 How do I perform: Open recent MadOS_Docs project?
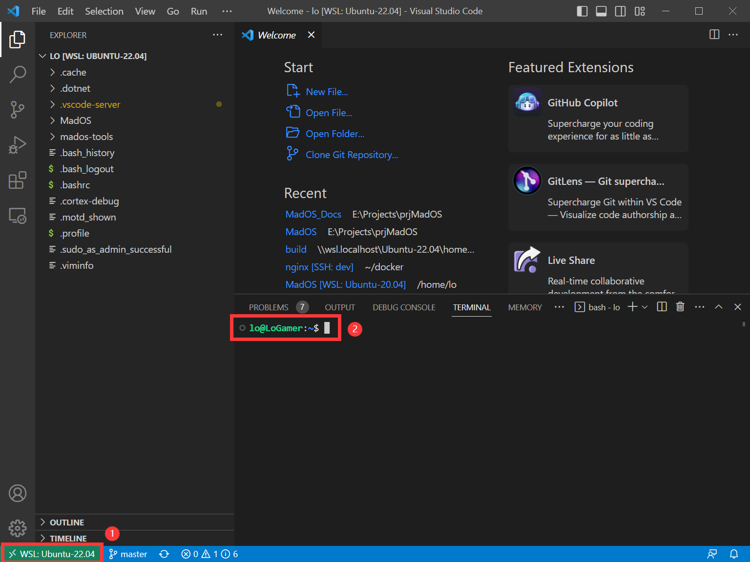click(313, 214)
